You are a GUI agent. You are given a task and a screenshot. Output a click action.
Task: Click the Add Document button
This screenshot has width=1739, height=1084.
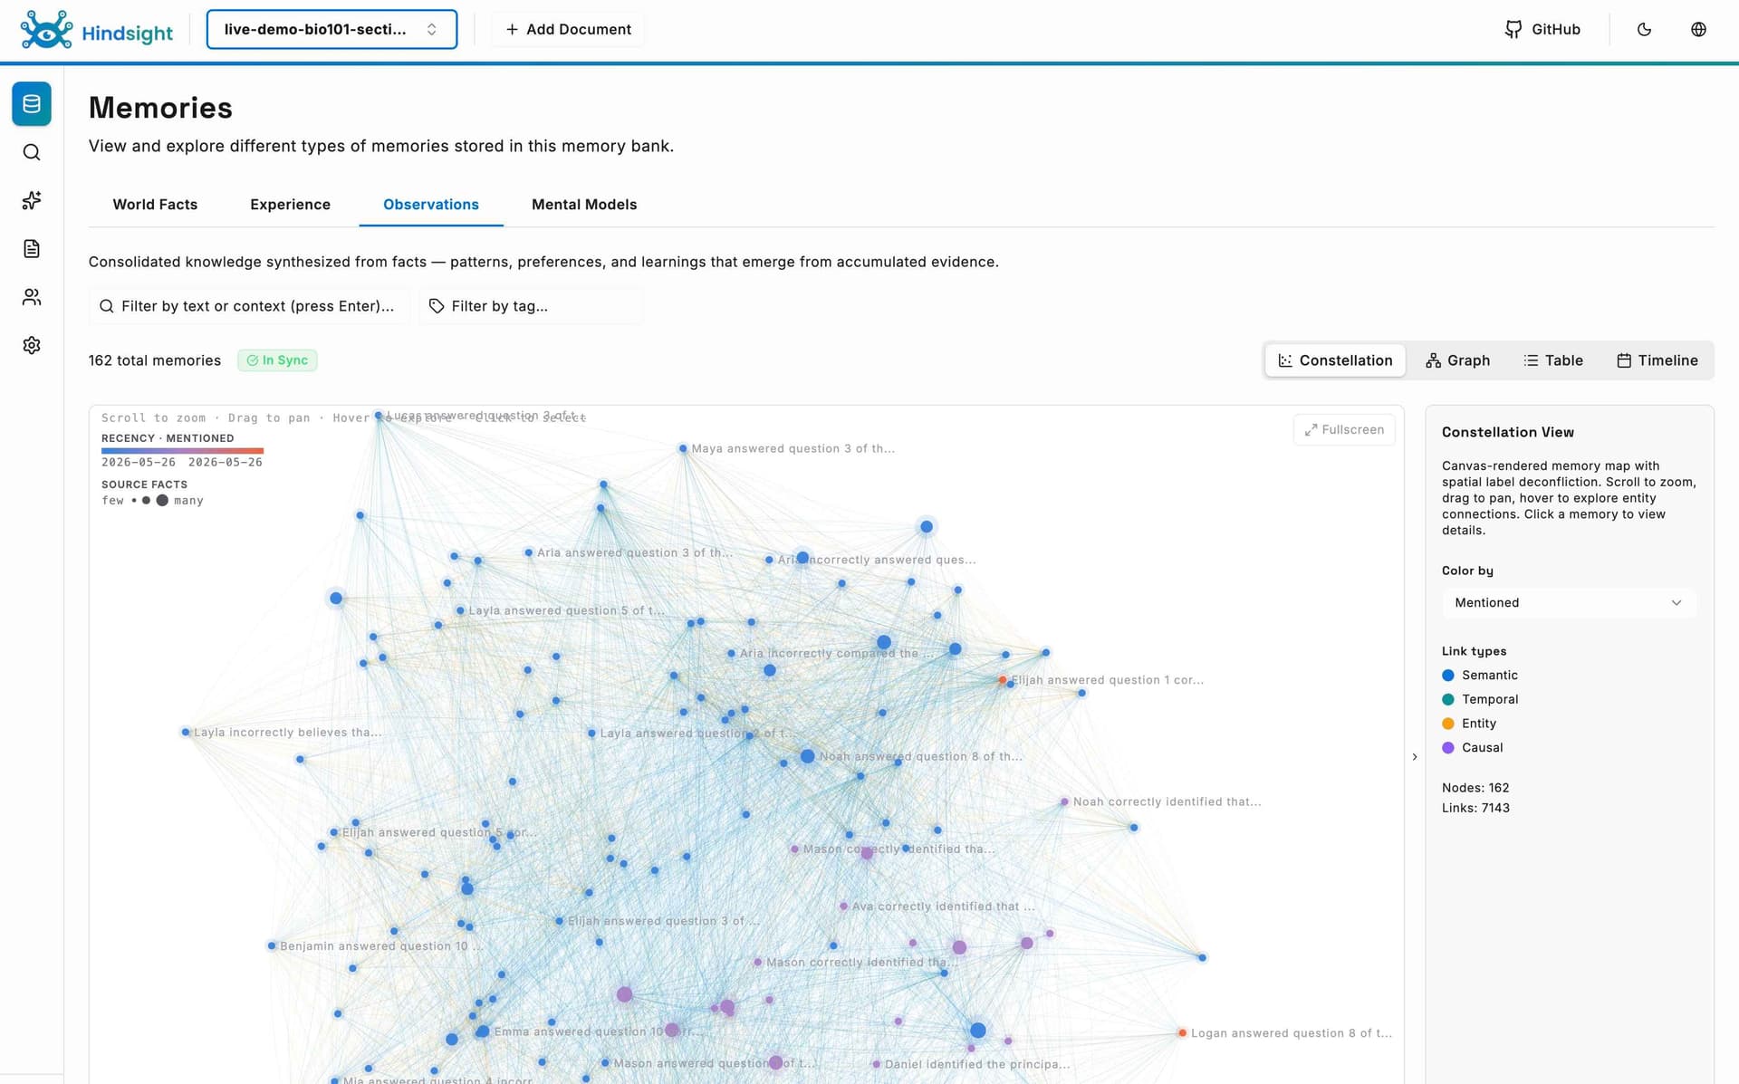pos(568,29)
